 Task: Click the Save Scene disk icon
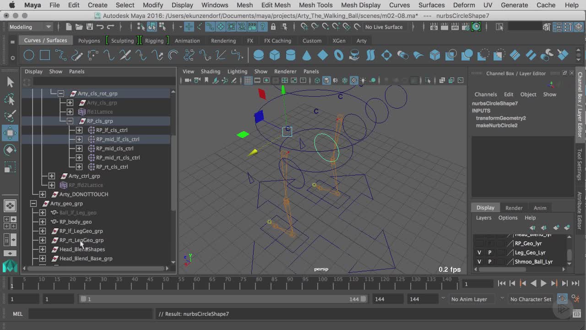90,27
